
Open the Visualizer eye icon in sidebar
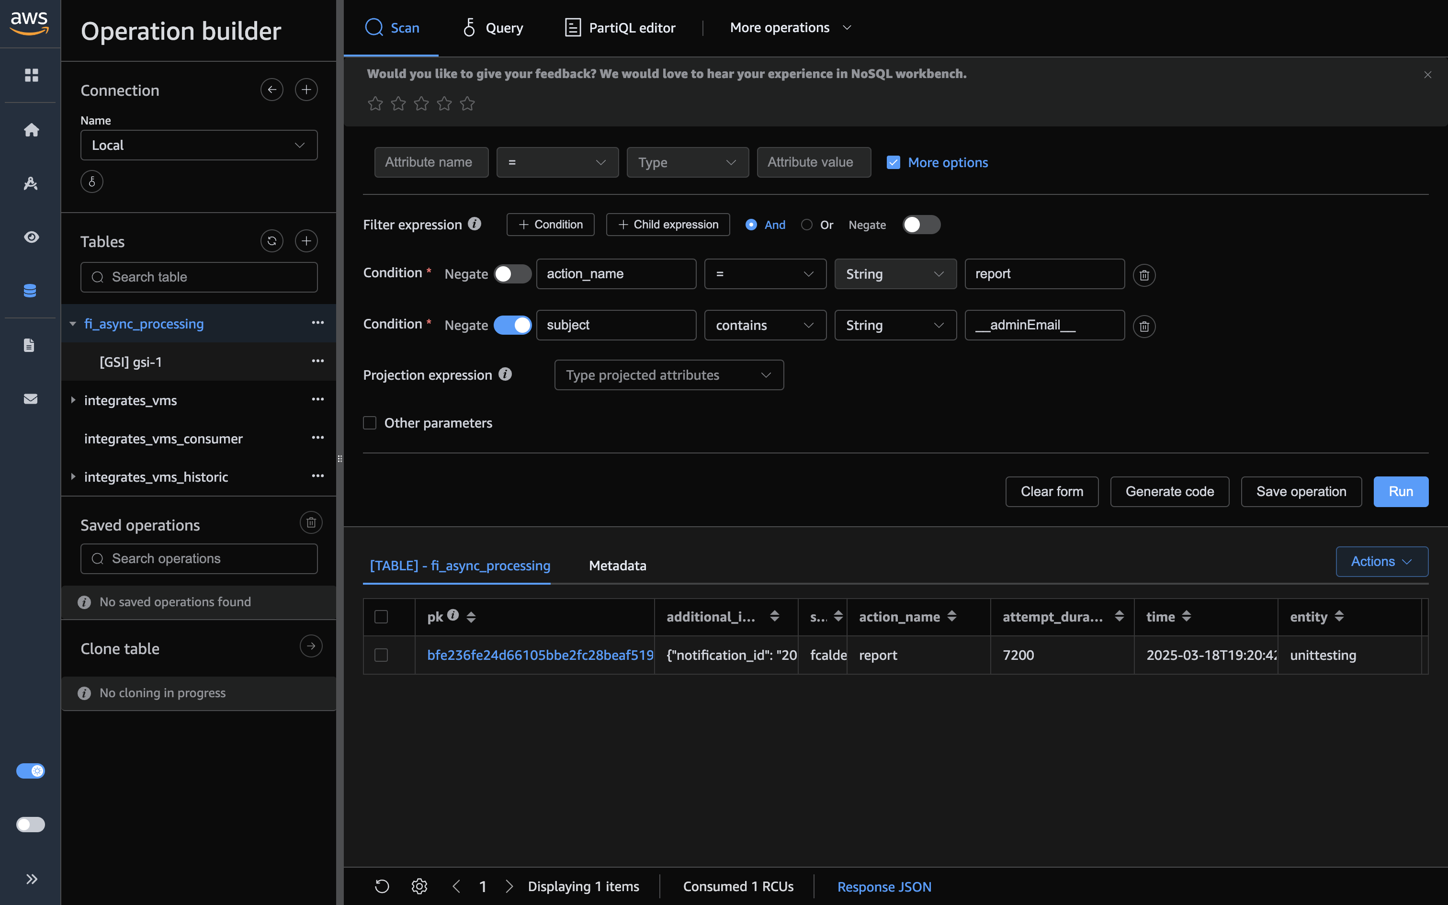click(x=31, y=237)
